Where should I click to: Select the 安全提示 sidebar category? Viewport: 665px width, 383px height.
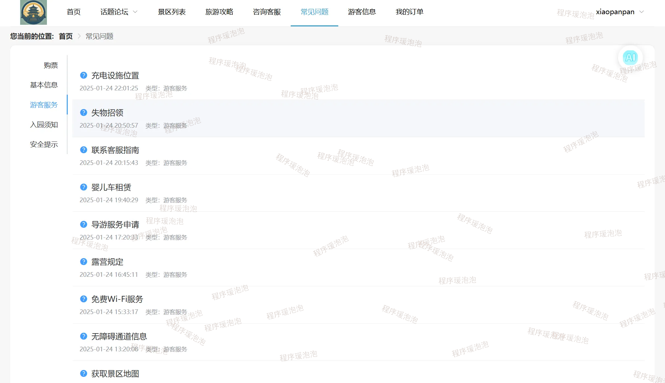(x=44, y=144)
